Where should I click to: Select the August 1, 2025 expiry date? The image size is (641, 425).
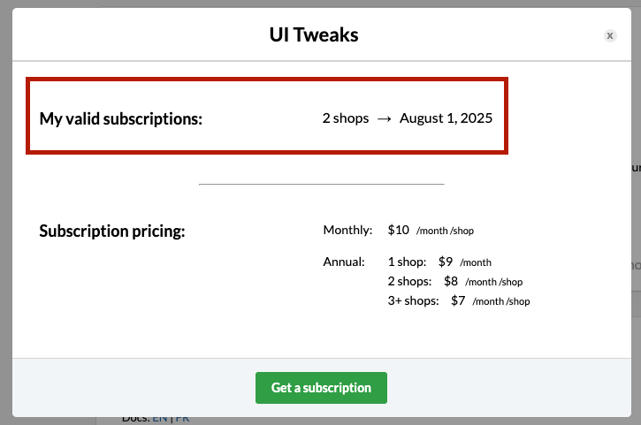pos(446,118)
